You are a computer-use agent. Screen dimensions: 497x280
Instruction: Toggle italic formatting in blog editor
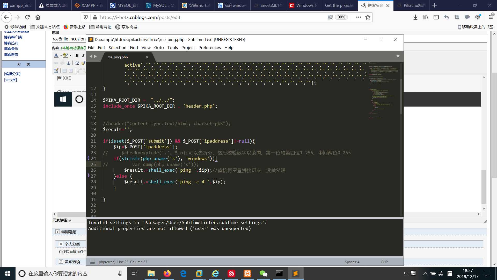[x=83, y=55]
